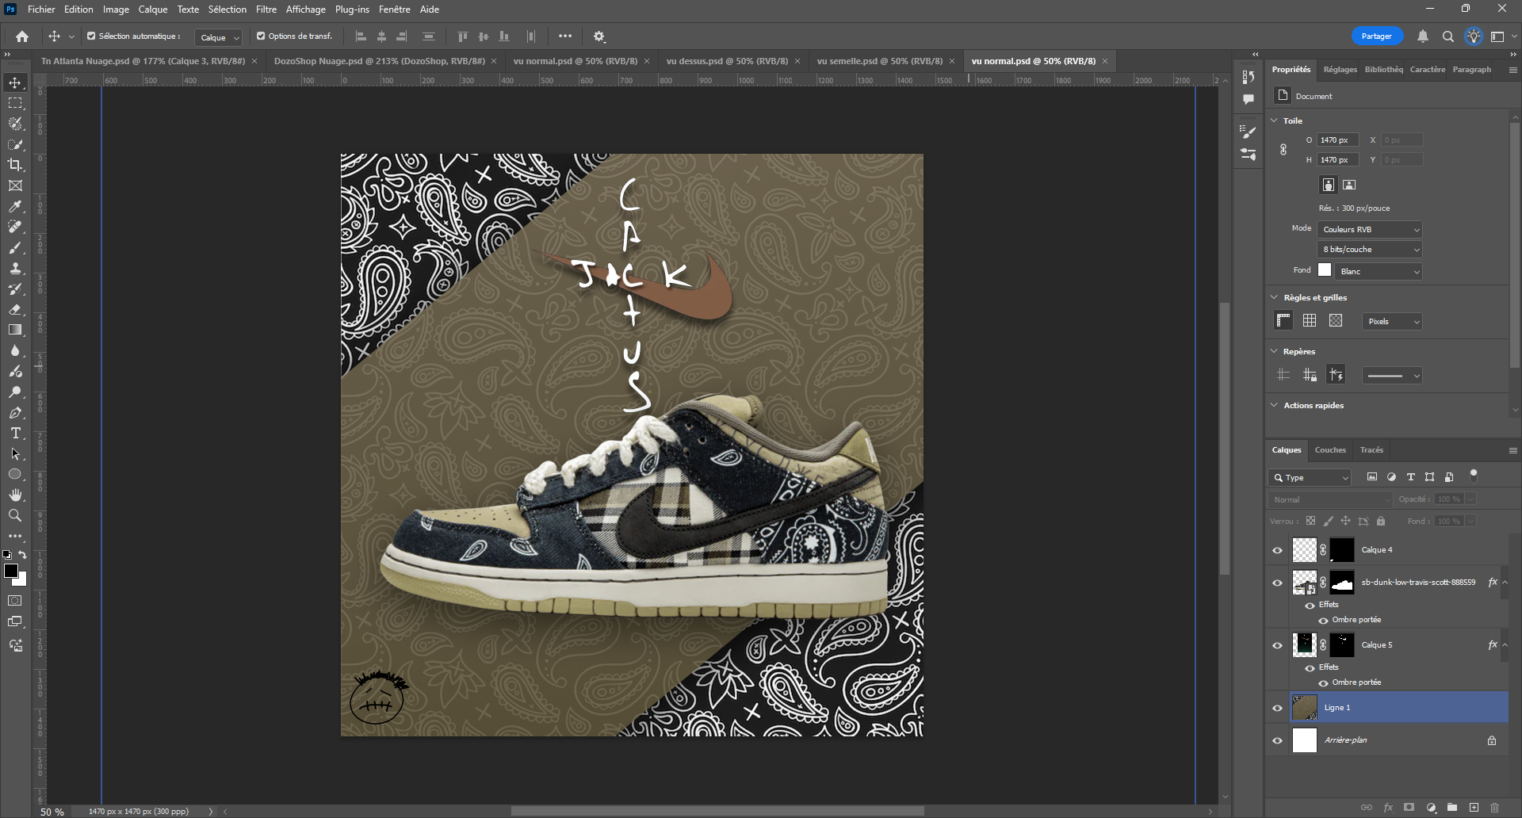Viewport: 1522px width, 818px height.
Task: Switch to the Tracés tab
Action: (x=1371, y=450)
